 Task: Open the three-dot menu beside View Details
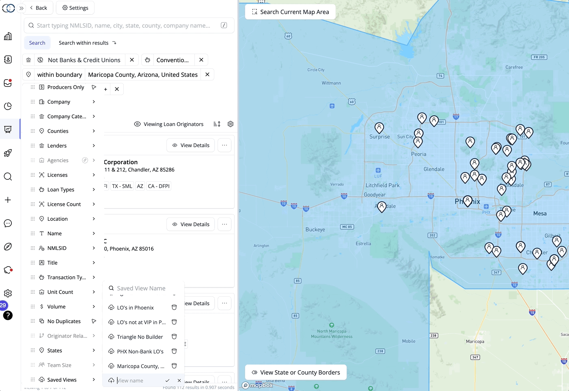tap(224, 145)
